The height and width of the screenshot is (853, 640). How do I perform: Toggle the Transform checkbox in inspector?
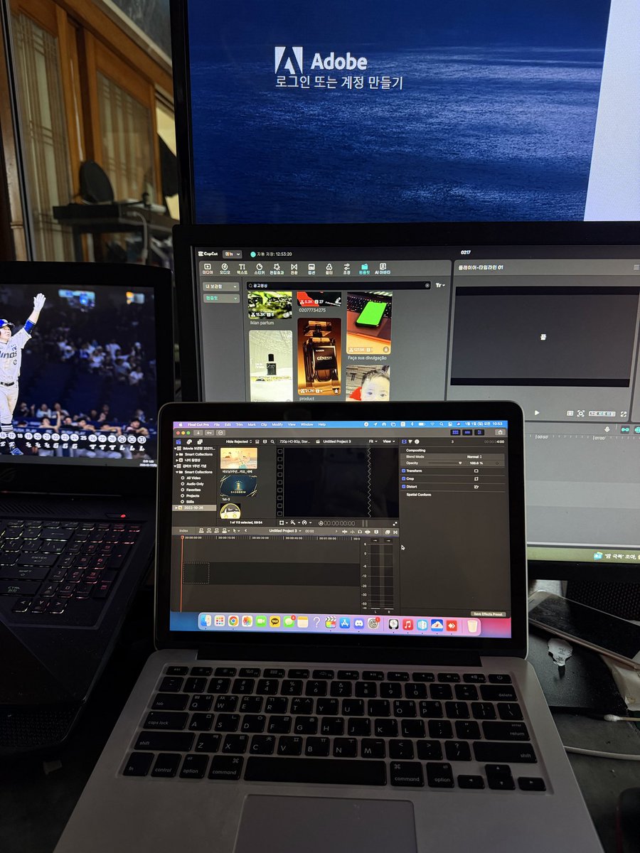403,471
